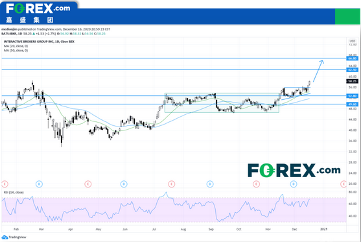Click the green block in the header
The image size is (361, 242).
point(347,16)
